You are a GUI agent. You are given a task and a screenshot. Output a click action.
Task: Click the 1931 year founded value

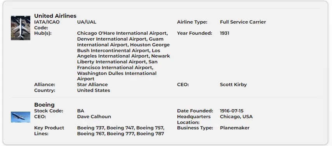click(x=225, y=33)
